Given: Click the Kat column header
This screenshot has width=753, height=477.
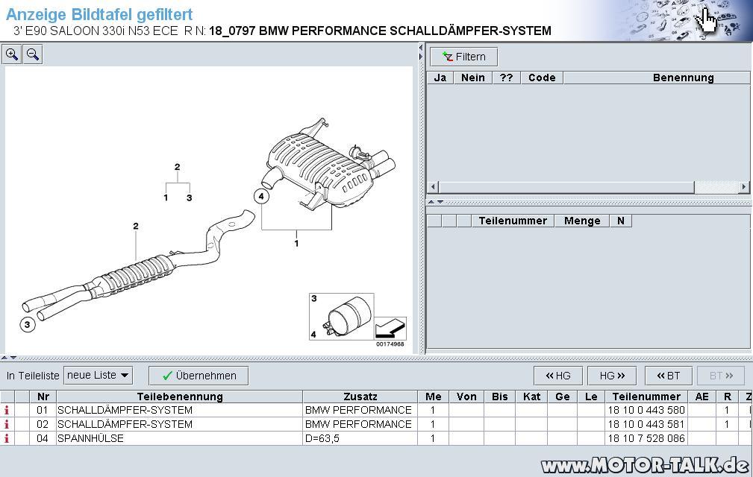Looking at the screenshot, I should [531, 397].
